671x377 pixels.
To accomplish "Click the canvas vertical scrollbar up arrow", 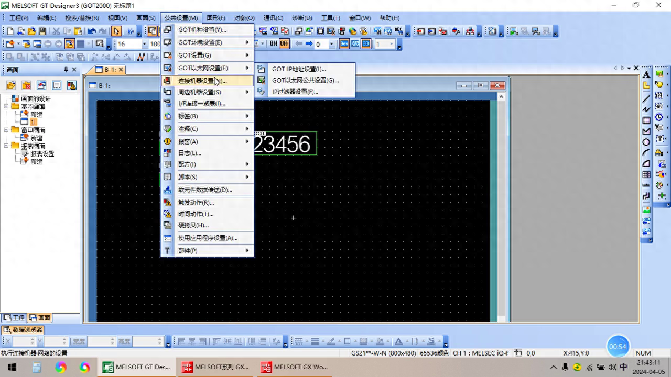I will click(501, 96).
